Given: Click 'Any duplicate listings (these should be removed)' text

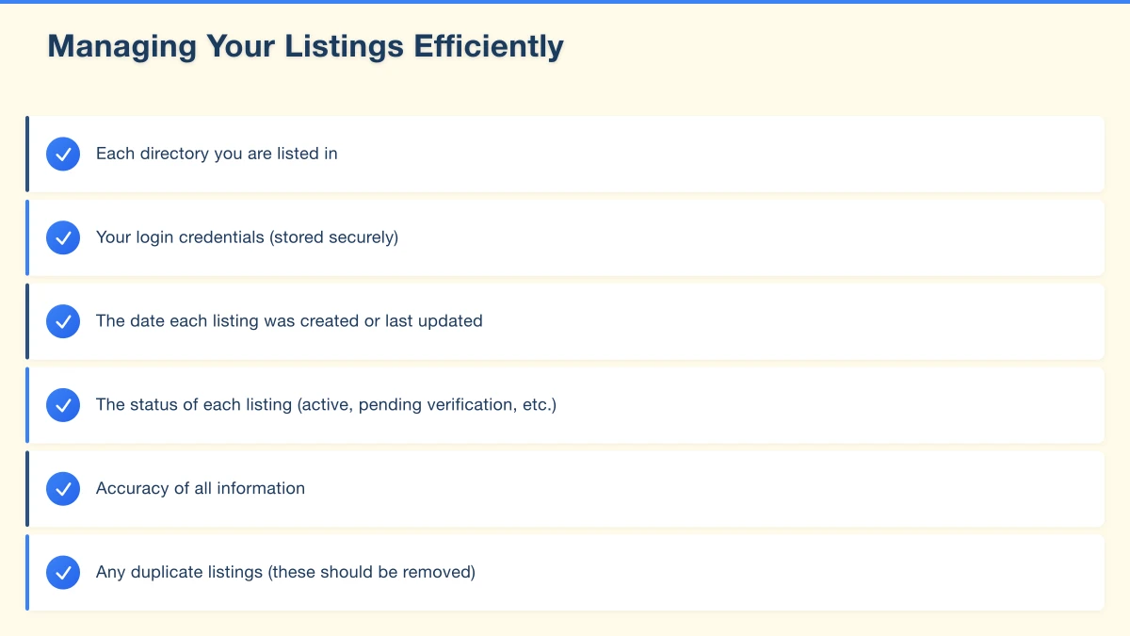Looking at the screenshot, I should 285,572.
